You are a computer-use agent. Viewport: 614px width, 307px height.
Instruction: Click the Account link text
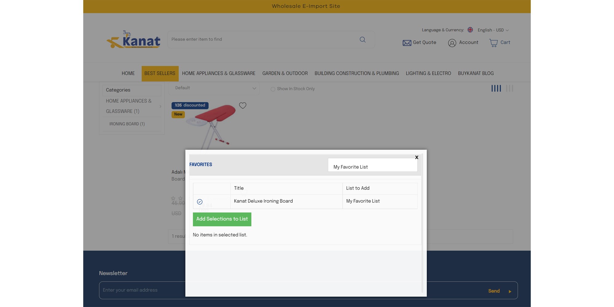[x=469, y=42]
